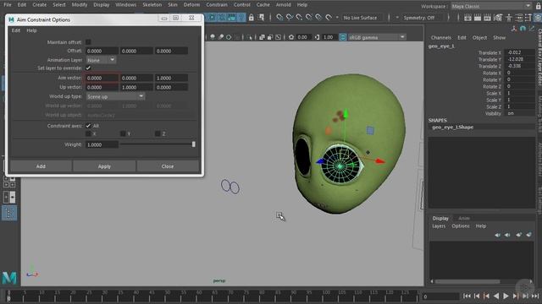
Task: Click the Maya logo icon bottom left
Action: (x=9, y=278)
